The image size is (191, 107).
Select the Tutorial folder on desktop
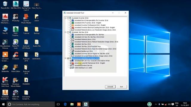pos(26,30)
